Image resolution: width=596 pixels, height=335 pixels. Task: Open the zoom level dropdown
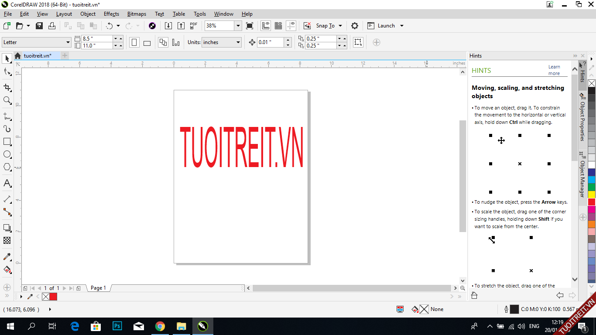pos(238,26)
